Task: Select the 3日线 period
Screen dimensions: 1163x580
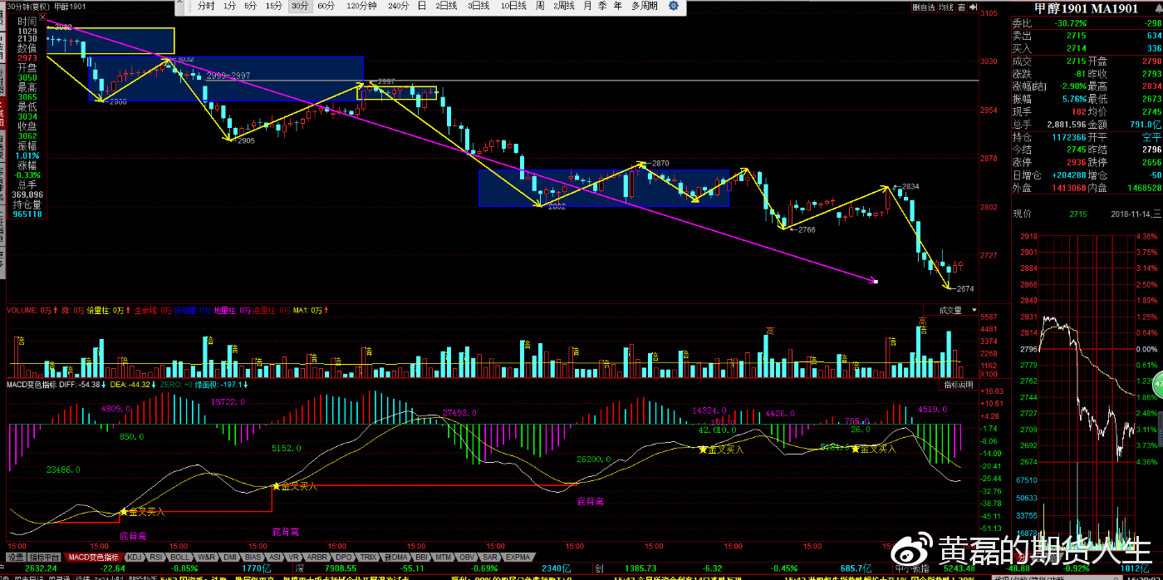Action: [x=478, y=6]
